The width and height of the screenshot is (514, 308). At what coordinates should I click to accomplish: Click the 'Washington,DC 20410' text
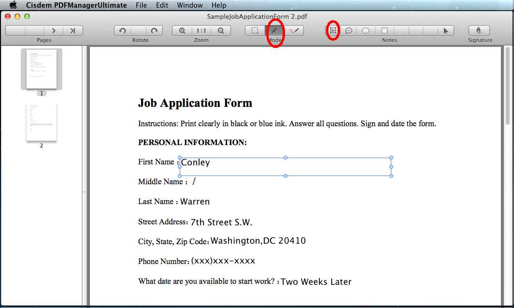[x=258, y=241]
